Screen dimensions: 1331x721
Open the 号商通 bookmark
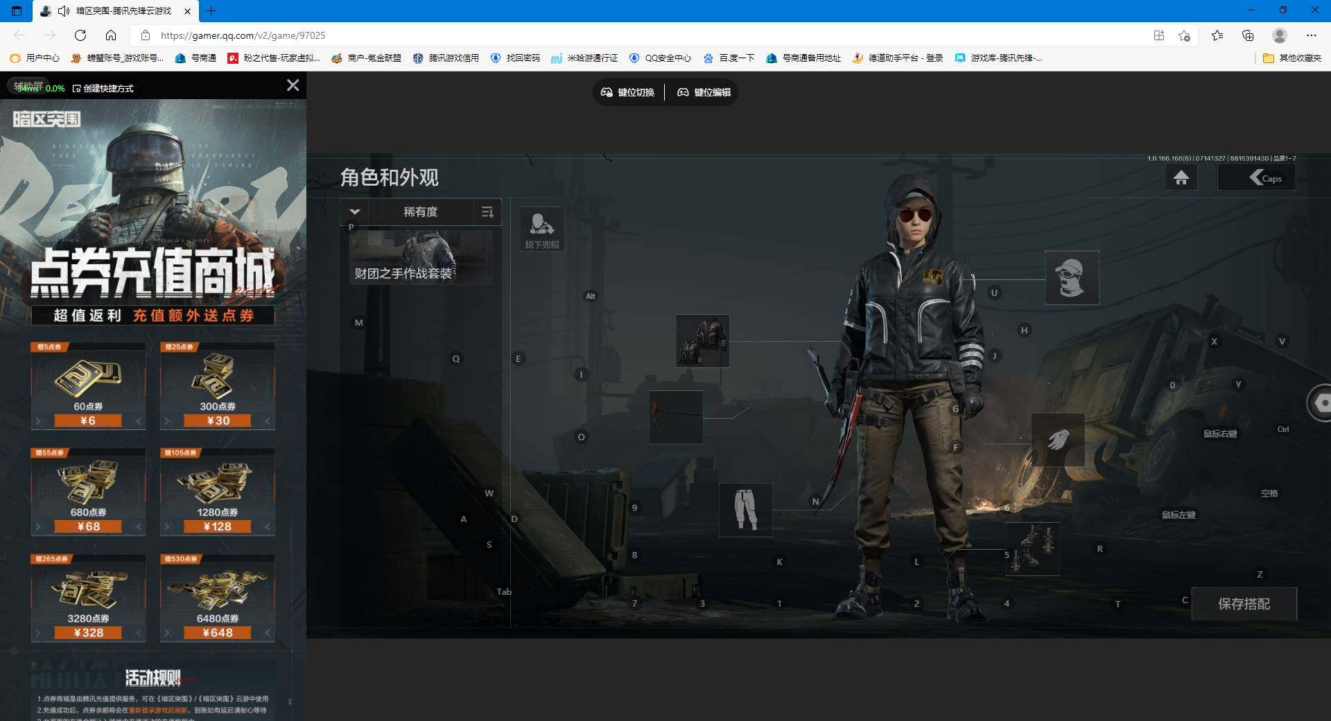[195, 58]
